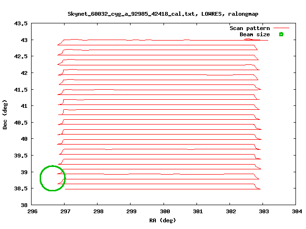Click the 299 RA tick label

pos(131,211)
